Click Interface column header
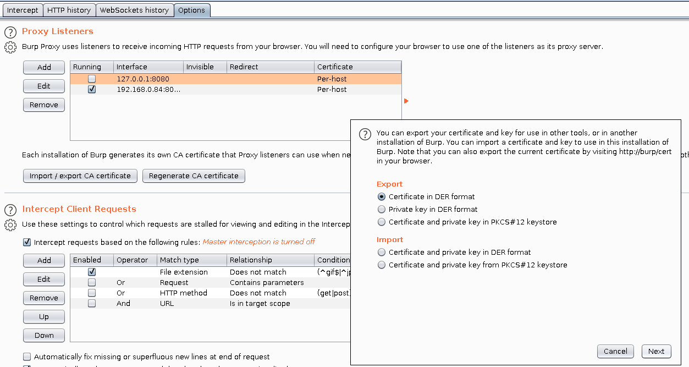 [148, 67]
